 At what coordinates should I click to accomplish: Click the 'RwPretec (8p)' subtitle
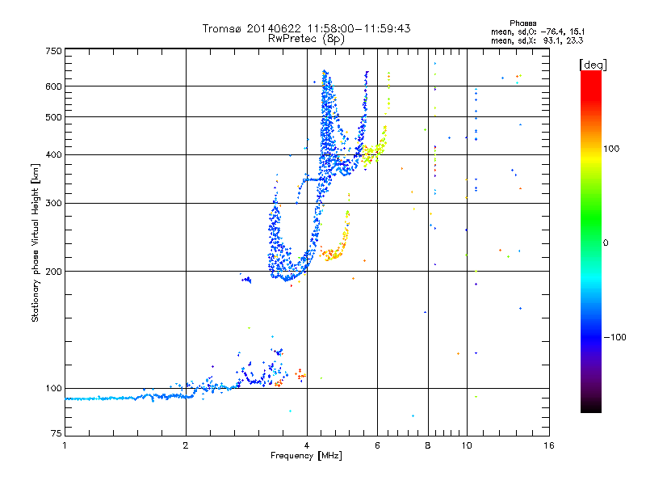pyautogui.click(x=306, y=39)
